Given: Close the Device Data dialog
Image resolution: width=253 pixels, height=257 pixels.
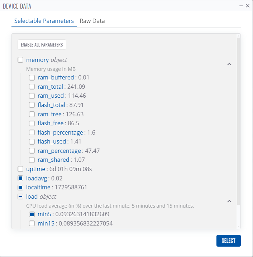Looking at the screenshot, I should click(x=247, y=6).
